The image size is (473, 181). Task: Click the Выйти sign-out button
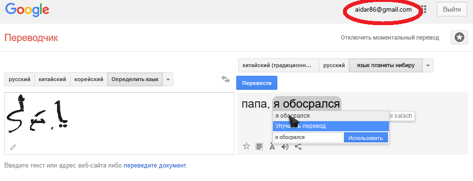click(452, 9)
